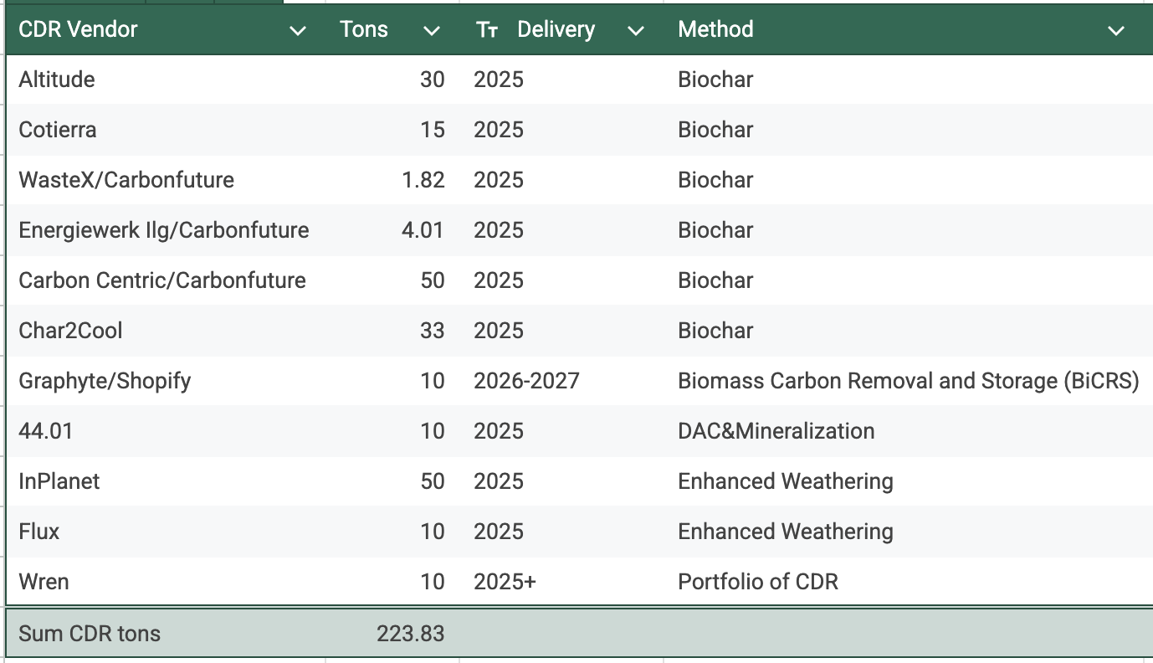Screen dimensions: 1153x663
Task: Select the WasteX/Carbonfuture cell
Action: [166, 180]
